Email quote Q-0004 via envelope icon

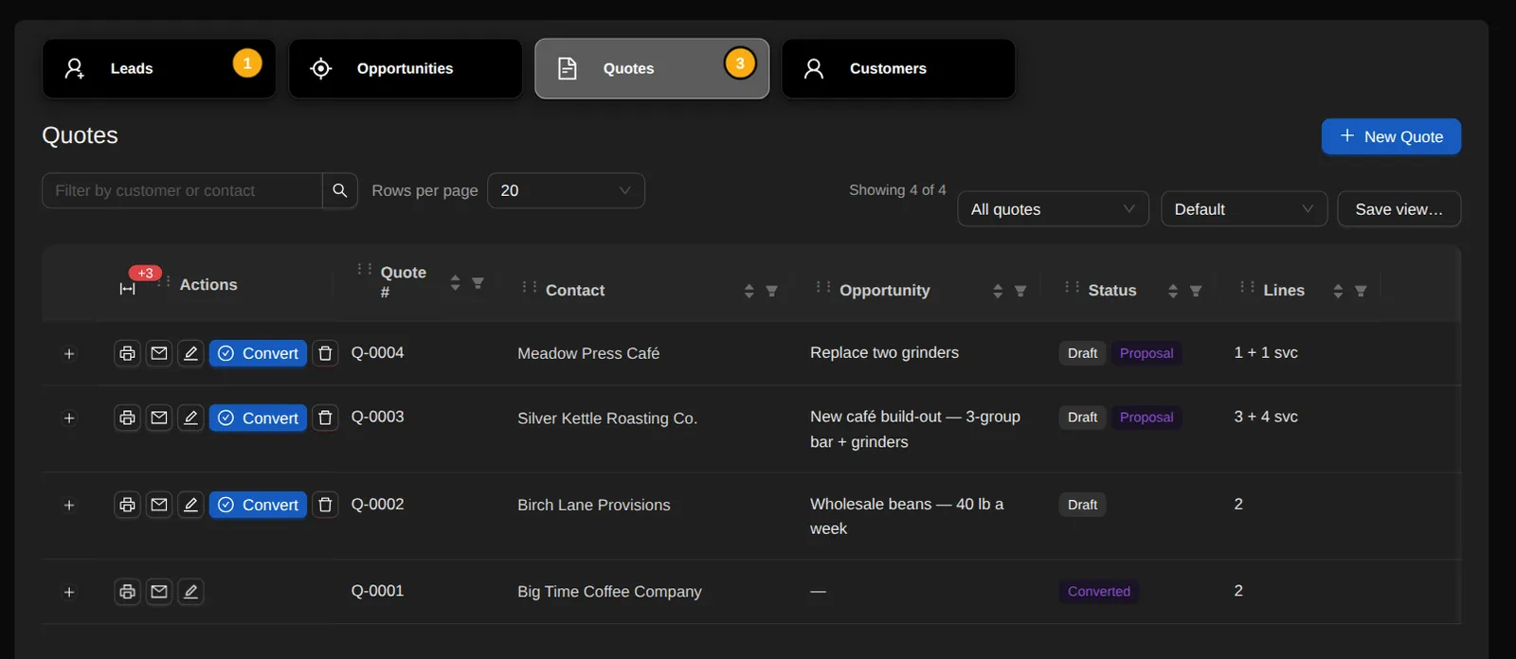point(159,353)
